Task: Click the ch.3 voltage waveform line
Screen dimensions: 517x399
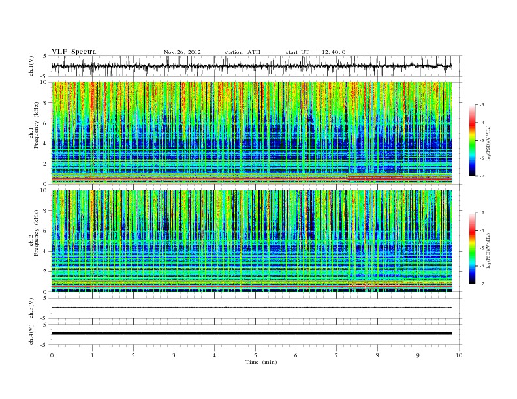Action: pos(251,308)
